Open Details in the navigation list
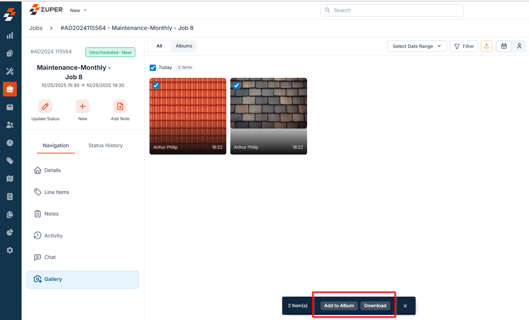Image resolution: width=529 pixels, height=320 pixels. click(83, 171)
